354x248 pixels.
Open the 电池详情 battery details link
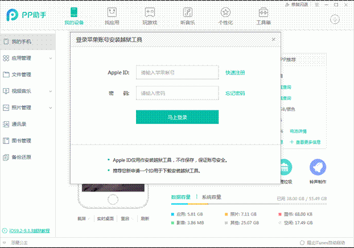coord(298,131)
